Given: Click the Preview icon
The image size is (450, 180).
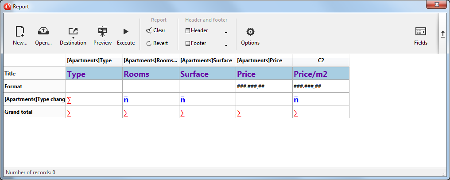Looking at the screenshot, I should (x=102, y=32).
